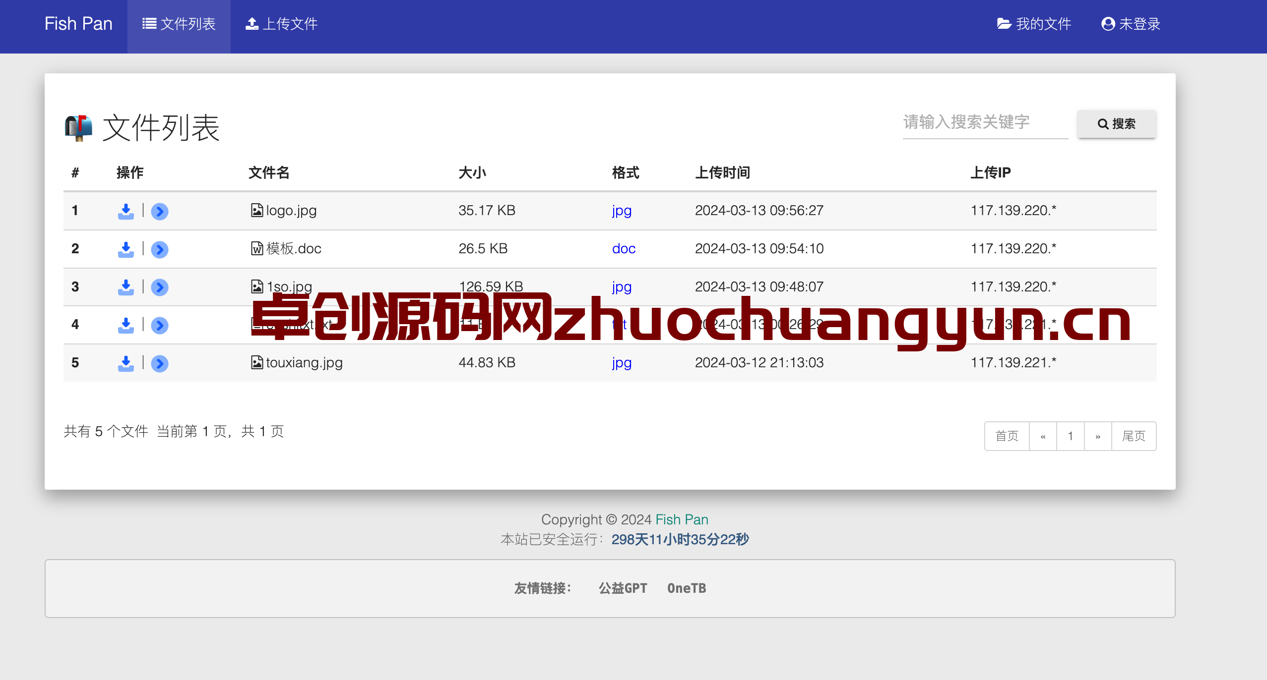Click the blue arrow icon in row 4
This screenshot has height=680, width=1267.
pyautogui.click(x=160, y=326)
